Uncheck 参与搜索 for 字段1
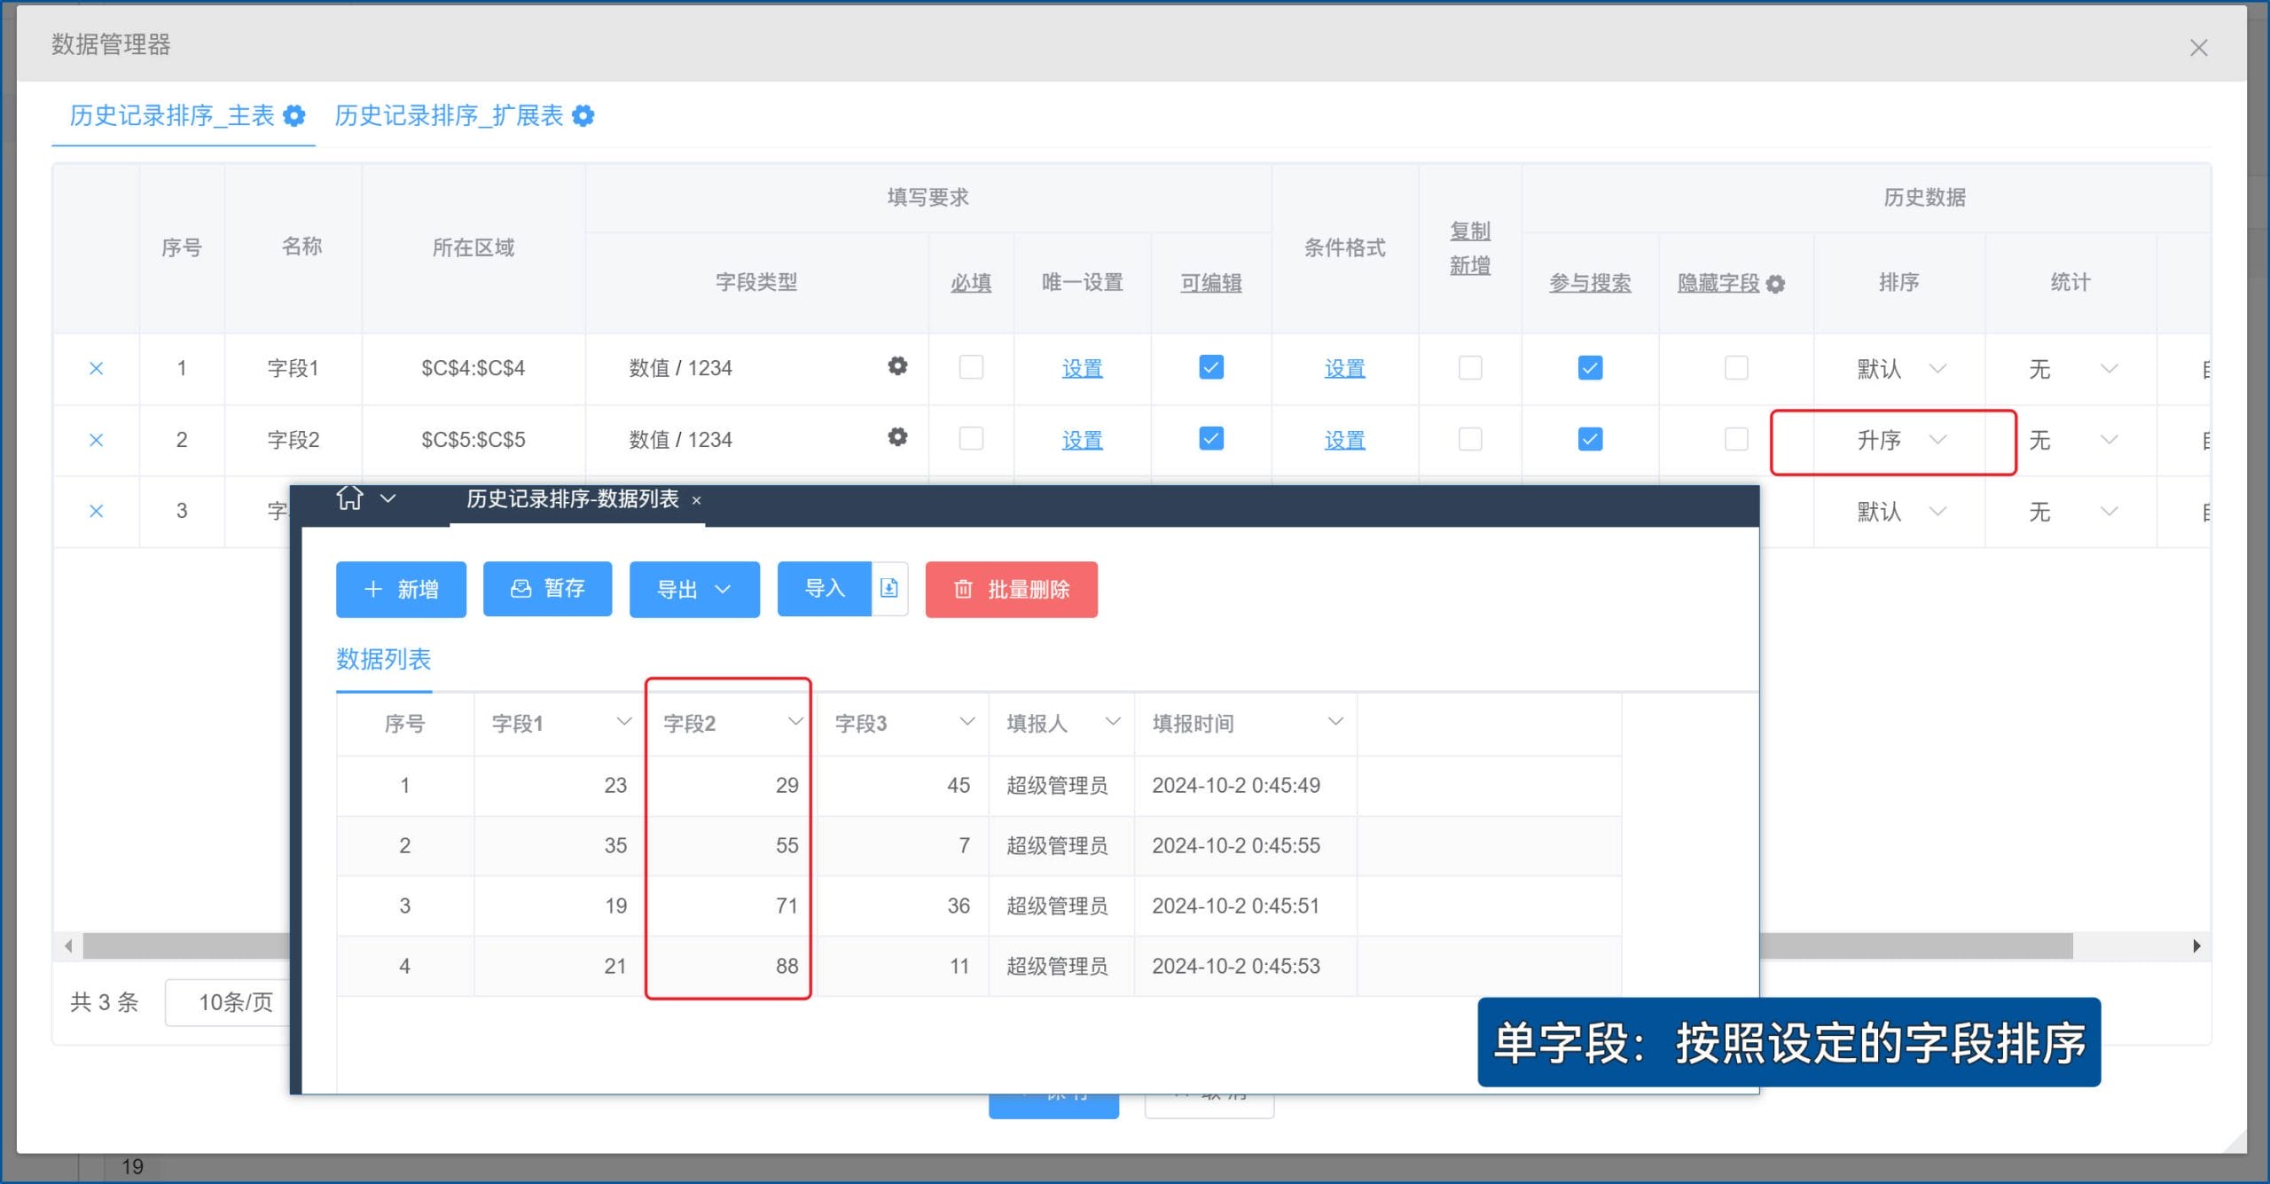The height and width of the screenshot is (1184, 2270). pyautogui.click(x=1590, y=367)
